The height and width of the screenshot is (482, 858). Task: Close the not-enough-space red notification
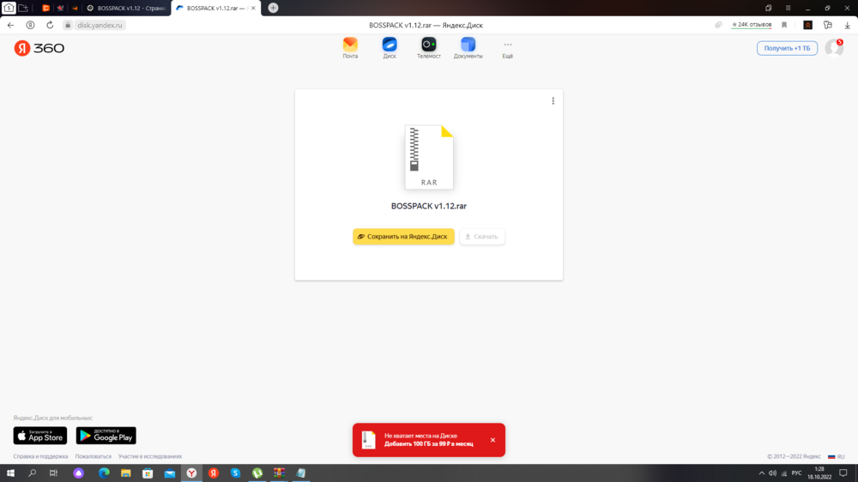click(x=492, y=440)
